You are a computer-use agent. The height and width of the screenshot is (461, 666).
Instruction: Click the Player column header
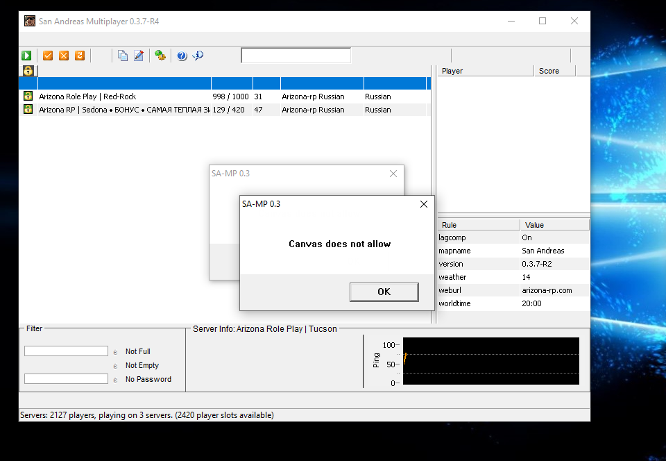tap(485, 71)
